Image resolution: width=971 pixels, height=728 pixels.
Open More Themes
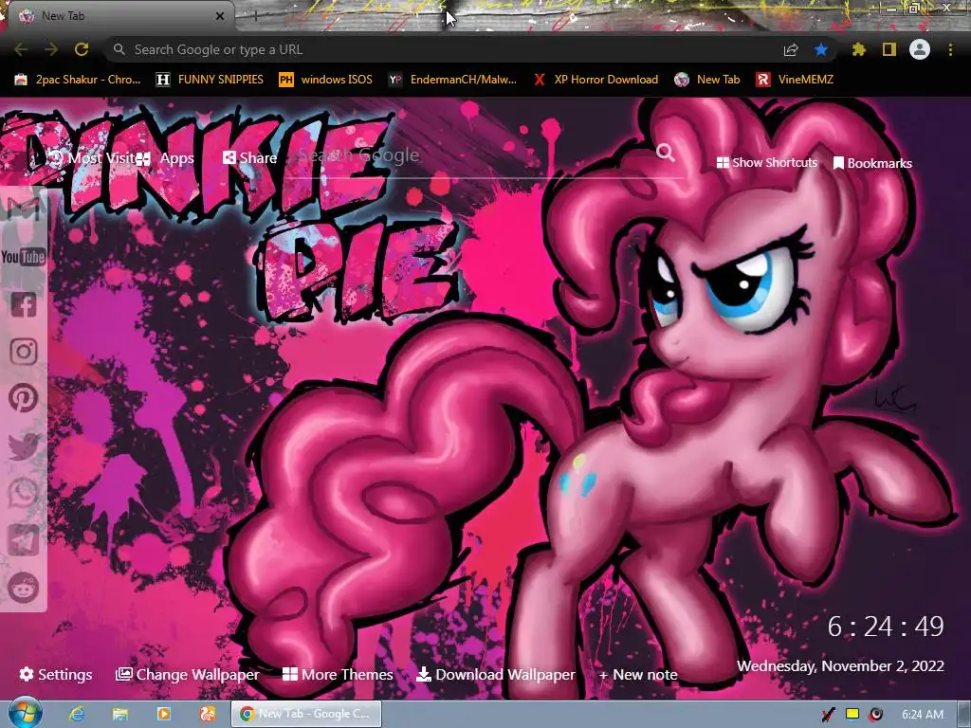coord(338,674)
